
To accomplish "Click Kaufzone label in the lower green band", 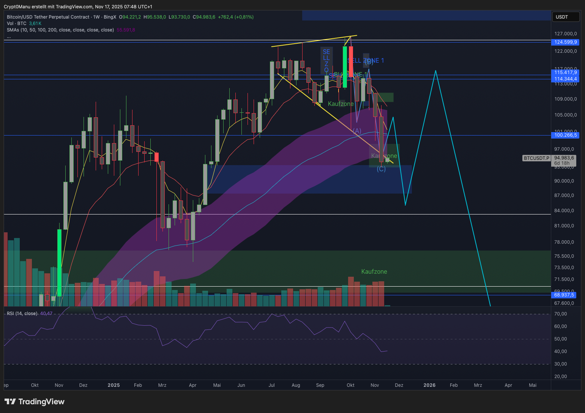I will 374,272.
